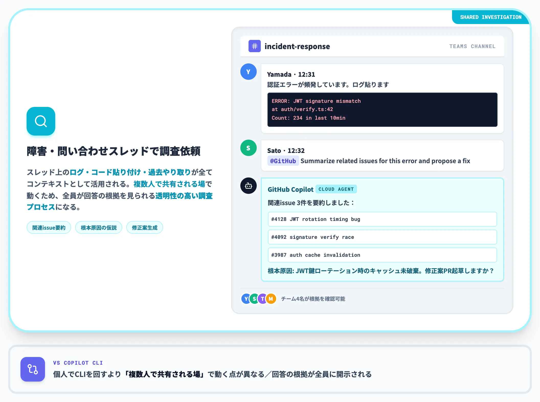Click the Sato · 12:32 message header
540x402 pixels.
click(286, 151)
